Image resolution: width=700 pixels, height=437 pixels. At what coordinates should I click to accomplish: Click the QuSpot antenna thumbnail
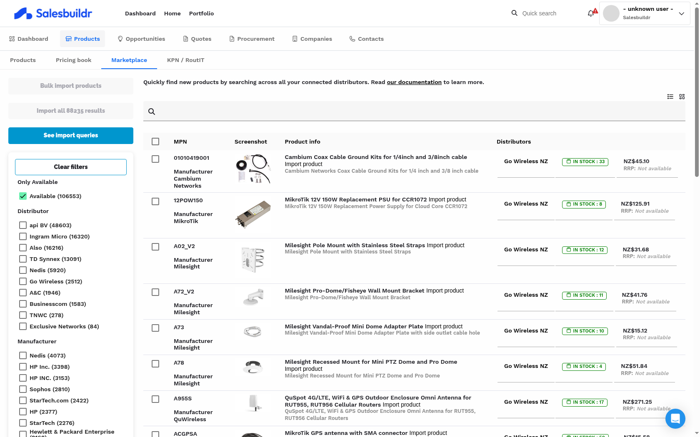click(x=253, y=403)
